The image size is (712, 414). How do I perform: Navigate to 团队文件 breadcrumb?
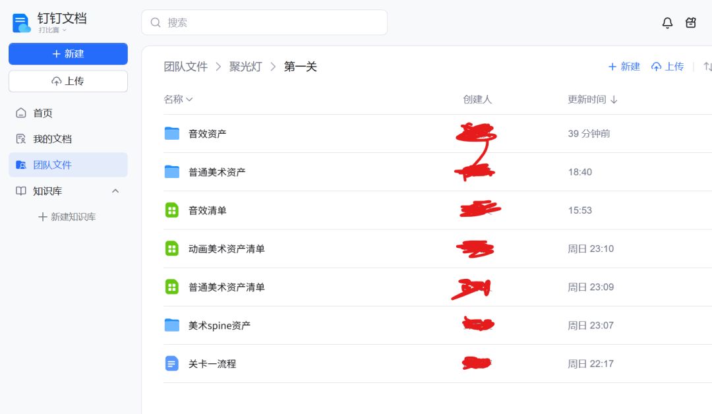[186, 67]
